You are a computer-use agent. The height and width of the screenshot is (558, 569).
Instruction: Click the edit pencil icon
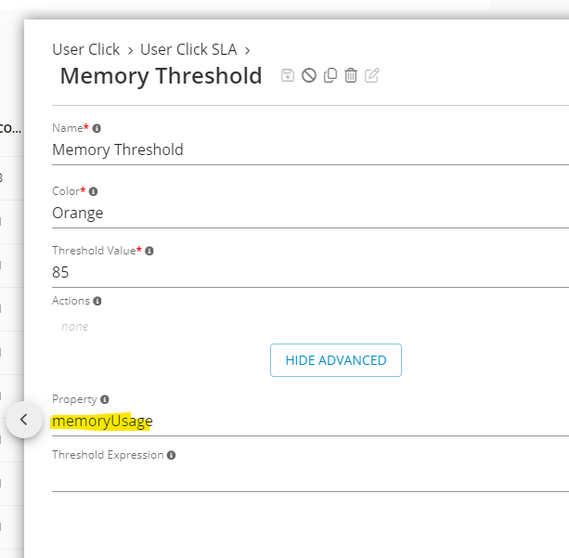click(372, 75)
